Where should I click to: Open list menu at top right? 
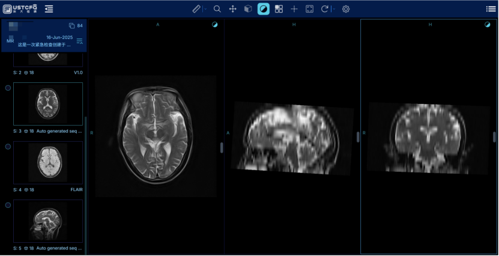(491, 9)
